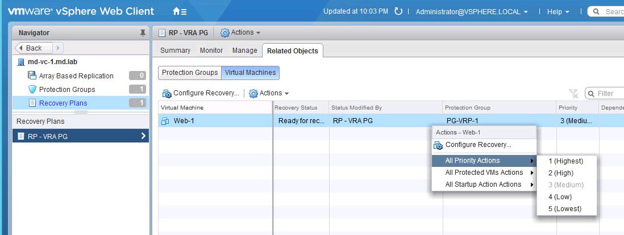The image size is (624, 235).
Task: Click the Web-1 virtual machine icon
Action: [x=165, y=121]
